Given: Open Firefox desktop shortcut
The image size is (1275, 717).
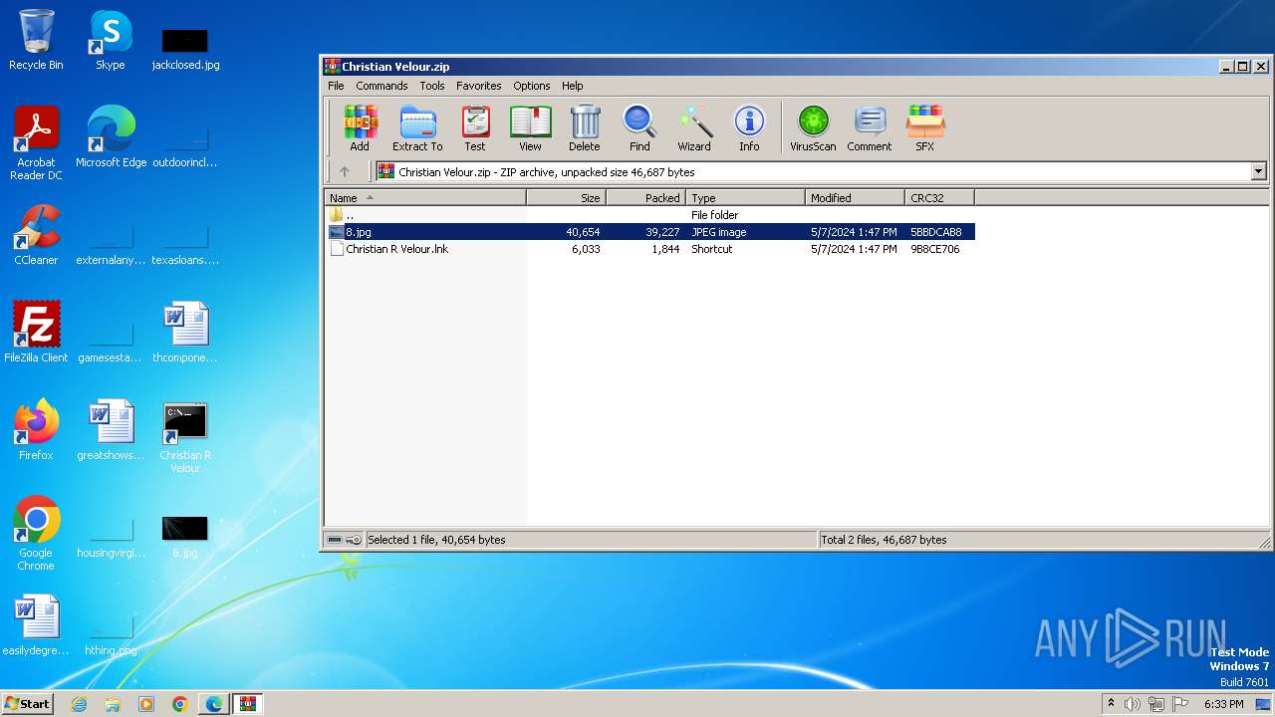Looking at the screenshot, I should click(x=36, y=430).
